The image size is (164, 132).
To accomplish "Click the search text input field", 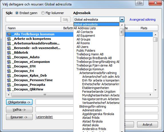I will (x=33, y=20).
